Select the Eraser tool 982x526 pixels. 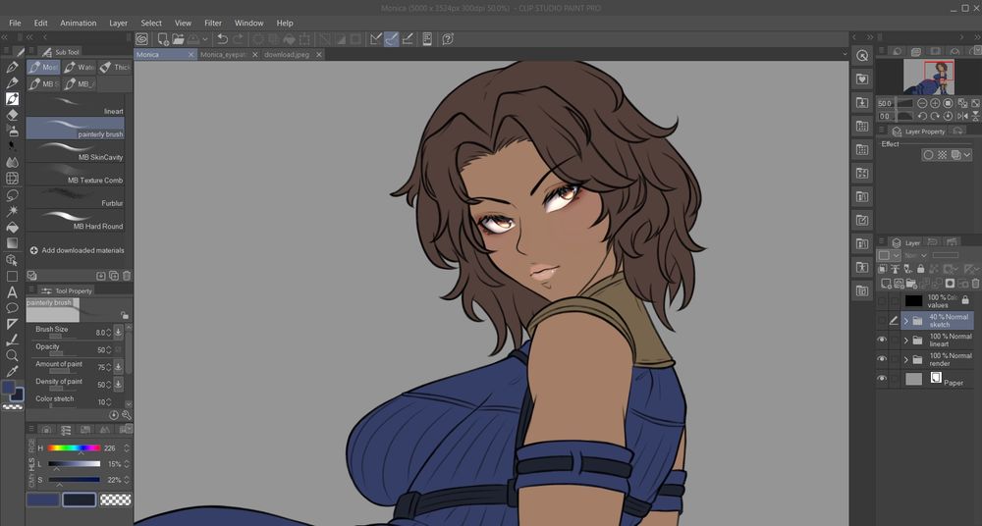[x=12, y=115]
